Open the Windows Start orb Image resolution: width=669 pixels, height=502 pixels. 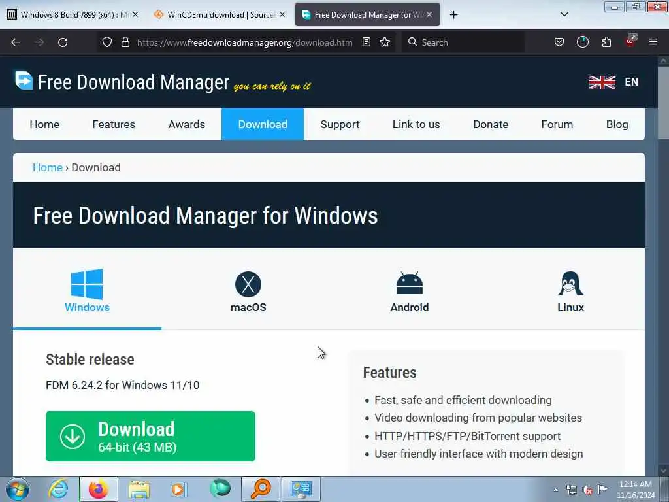[x=18, y=490]
